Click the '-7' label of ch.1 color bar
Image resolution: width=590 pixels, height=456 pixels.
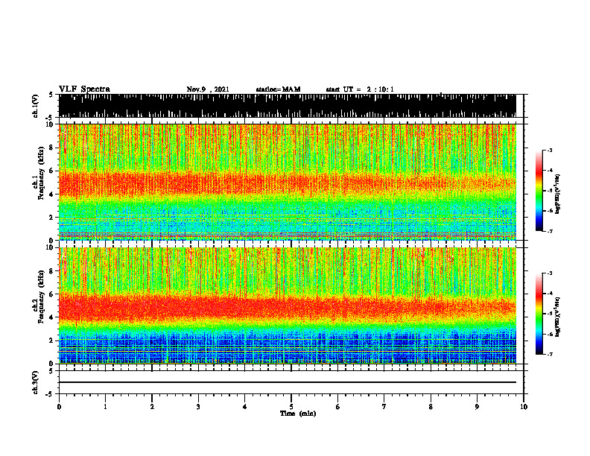[x=549, y=231]
